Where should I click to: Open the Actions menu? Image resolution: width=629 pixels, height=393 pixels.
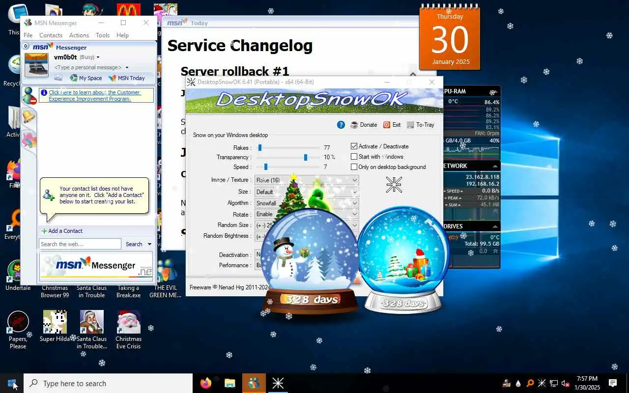pyautogui.click(x=79, y=35)
